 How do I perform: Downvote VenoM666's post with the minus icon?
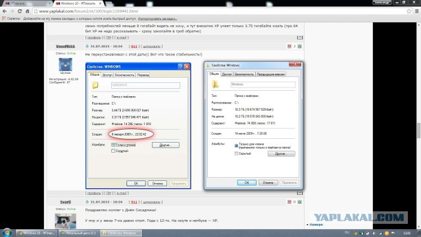pos(289,46)
